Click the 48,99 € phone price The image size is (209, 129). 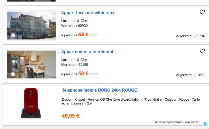[x=71, y=116]
